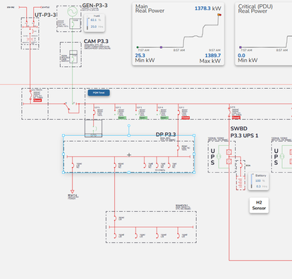Open the PQM Total button
The image size is (292, 279).
(x=99, y=93)
